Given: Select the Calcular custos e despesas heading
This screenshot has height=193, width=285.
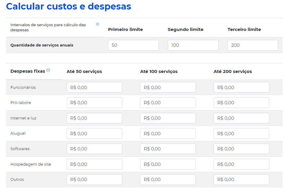Looking at the screenshot, I should click(x=68, y=6).
